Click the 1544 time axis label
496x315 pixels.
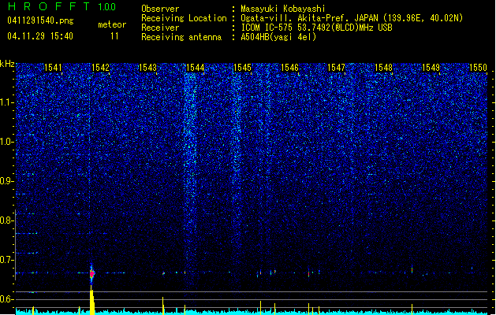196,68
